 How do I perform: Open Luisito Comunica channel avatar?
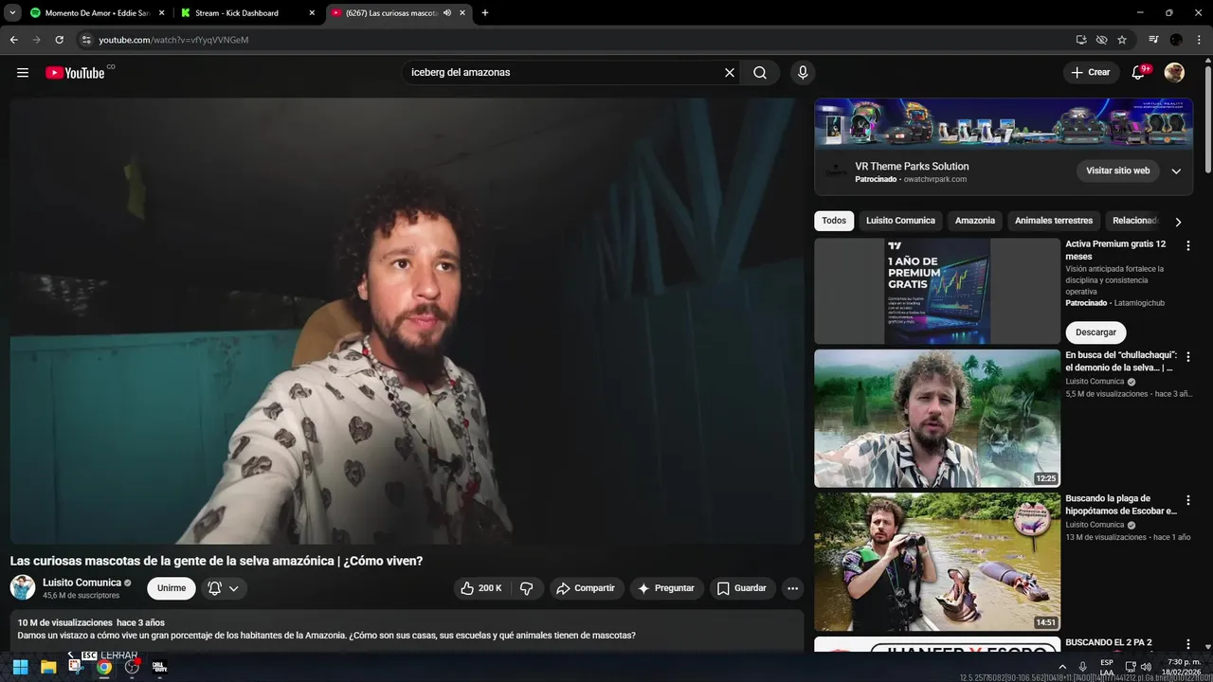pyautogui.click(x=23, y=587)
